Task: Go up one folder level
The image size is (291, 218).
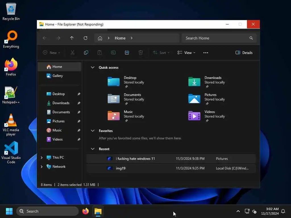Action: (72, 38)
